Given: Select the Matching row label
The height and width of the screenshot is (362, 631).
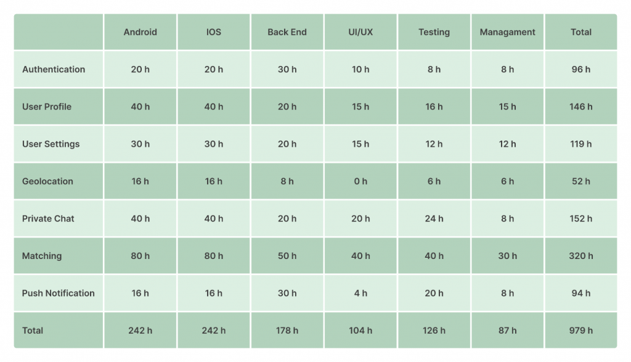Looking at the screenshot, I should click(42, 256).
